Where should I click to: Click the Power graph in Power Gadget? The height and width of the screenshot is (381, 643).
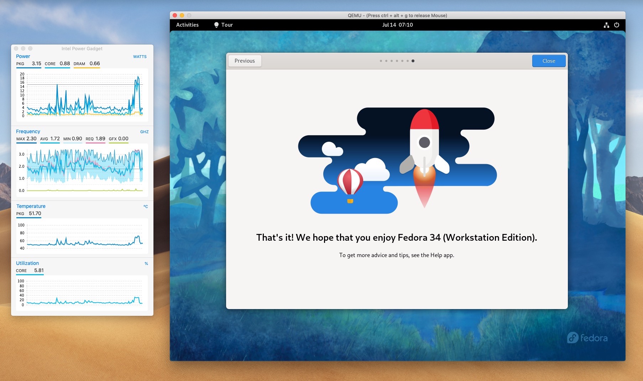(x=82, y=95)
